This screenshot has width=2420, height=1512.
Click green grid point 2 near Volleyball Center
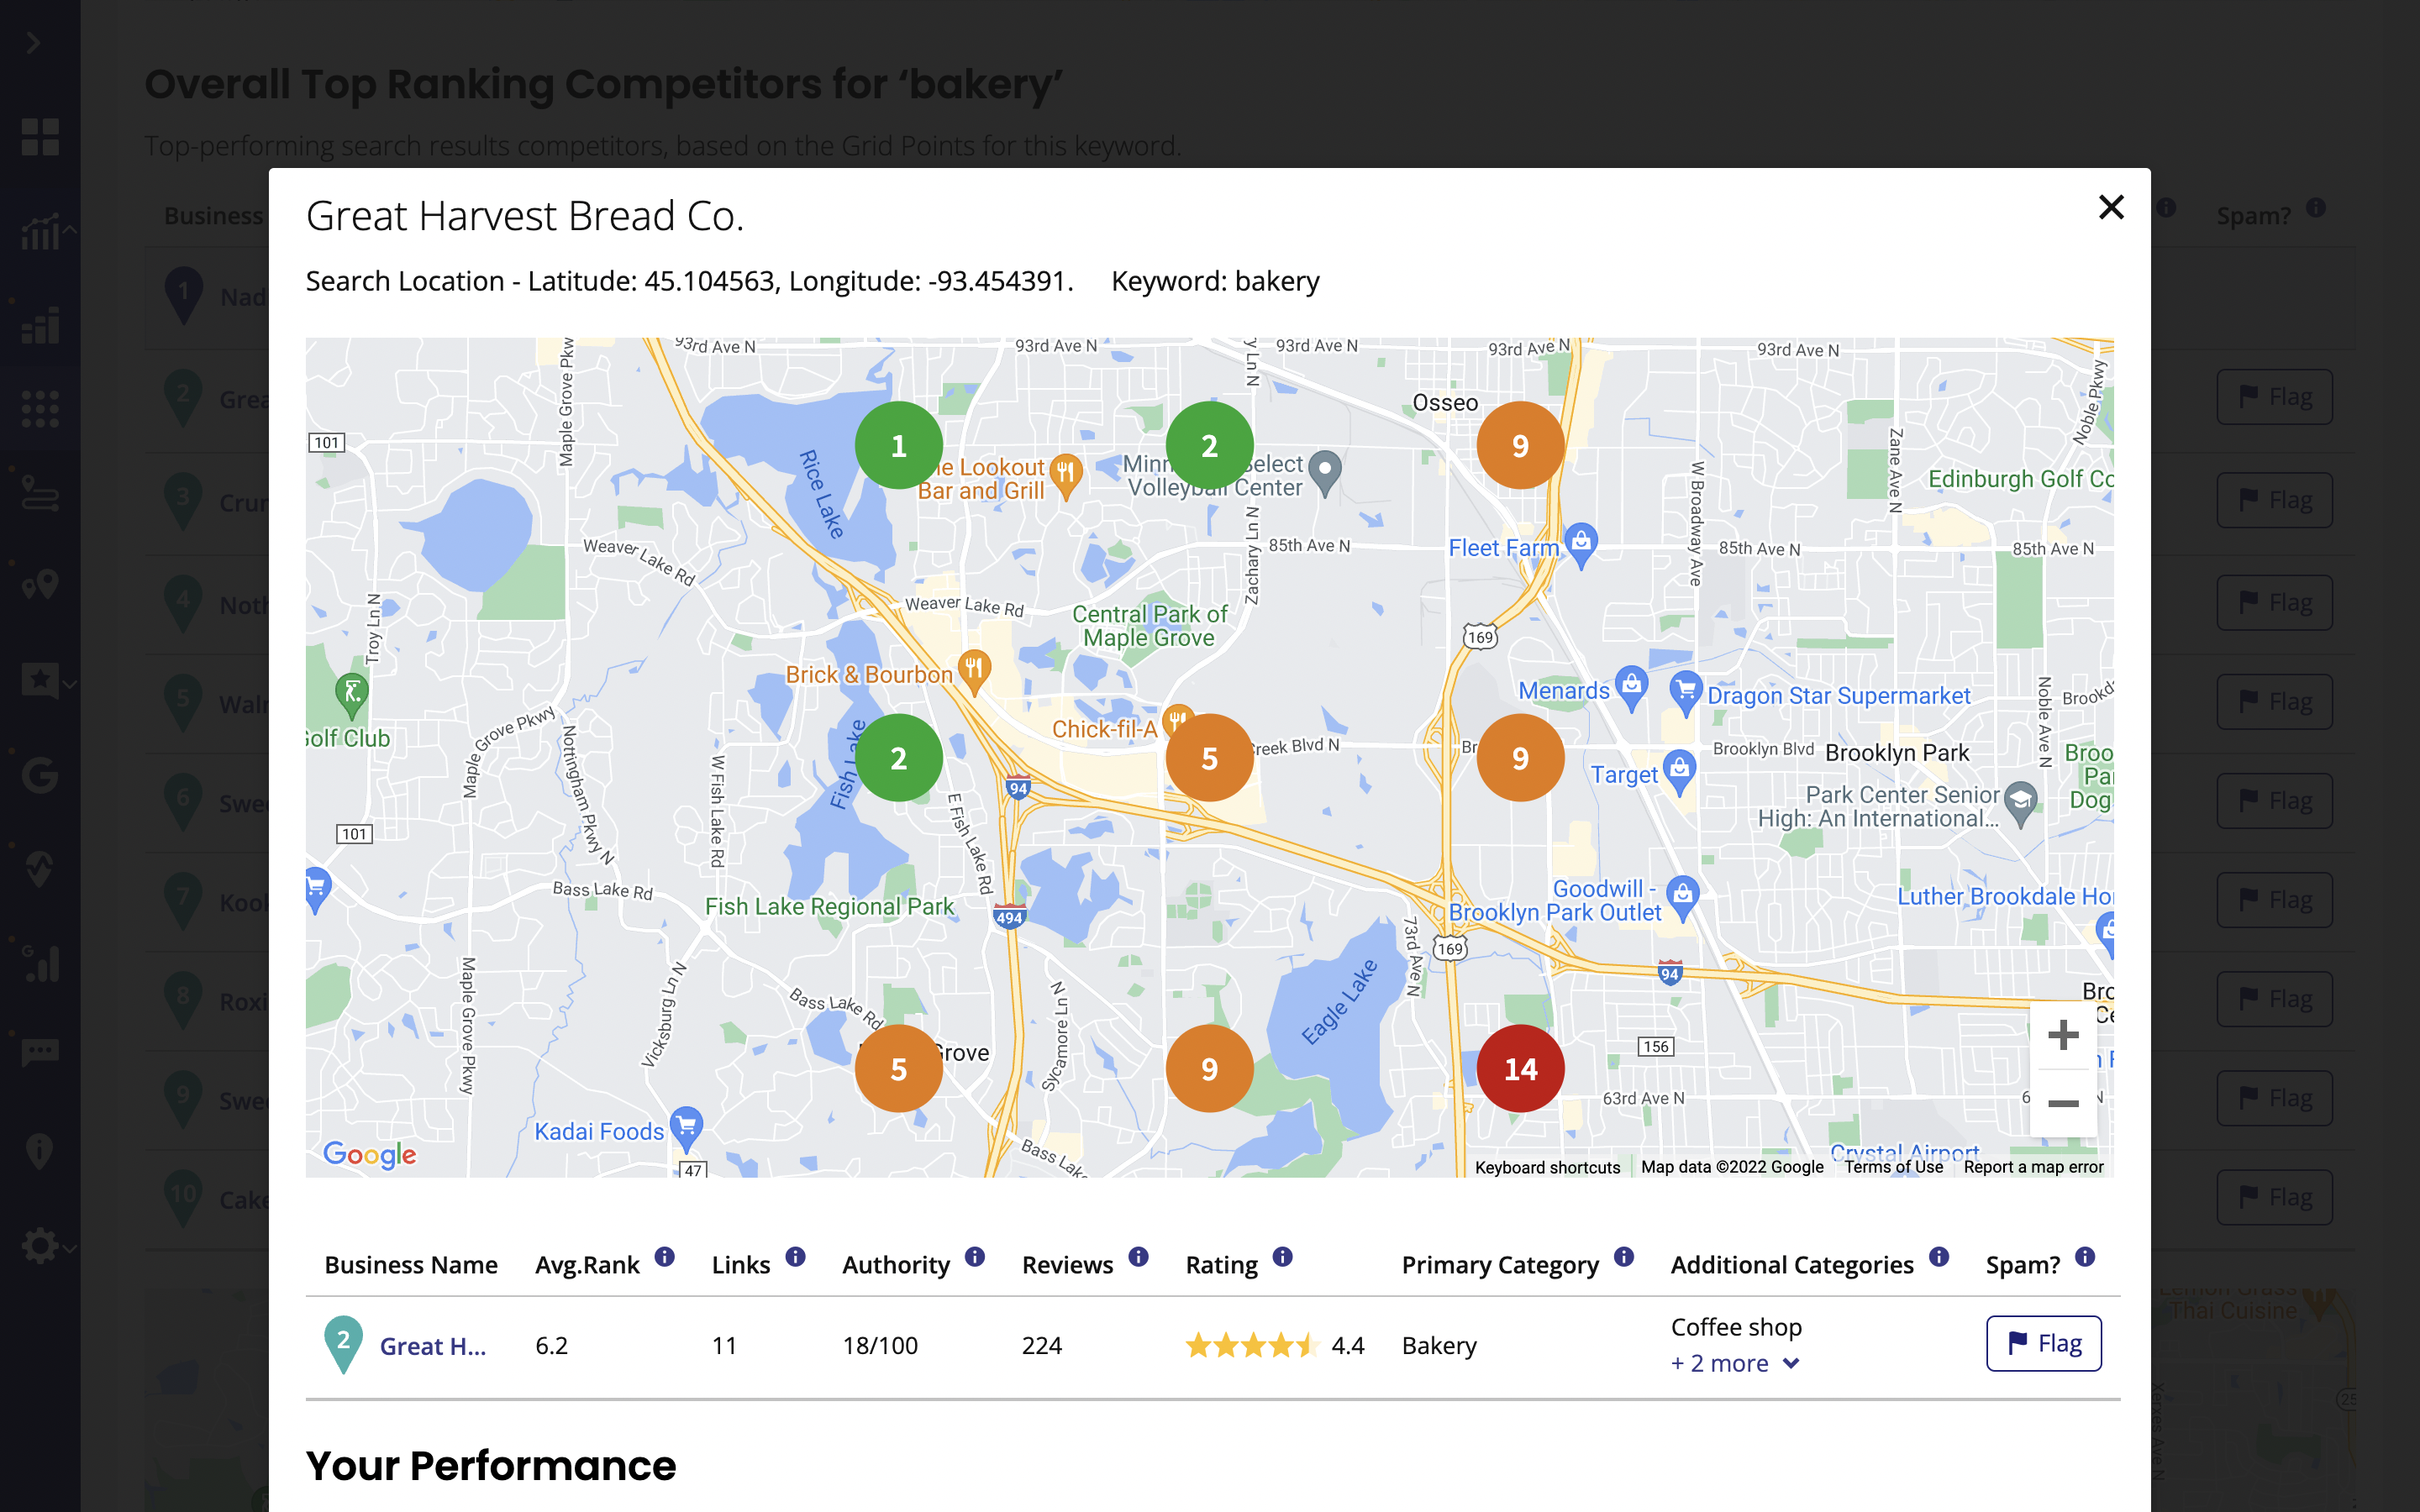(x=1209, y=446)
